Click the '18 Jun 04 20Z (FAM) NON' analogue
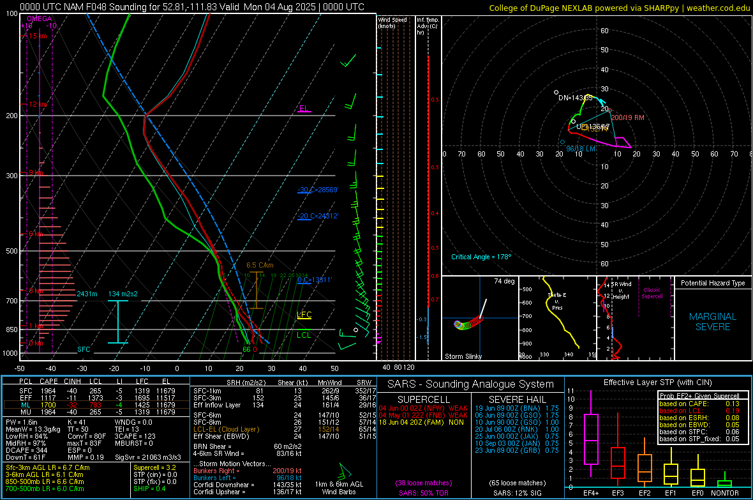This screenshot has height=500, width=753. click(421, 422)
